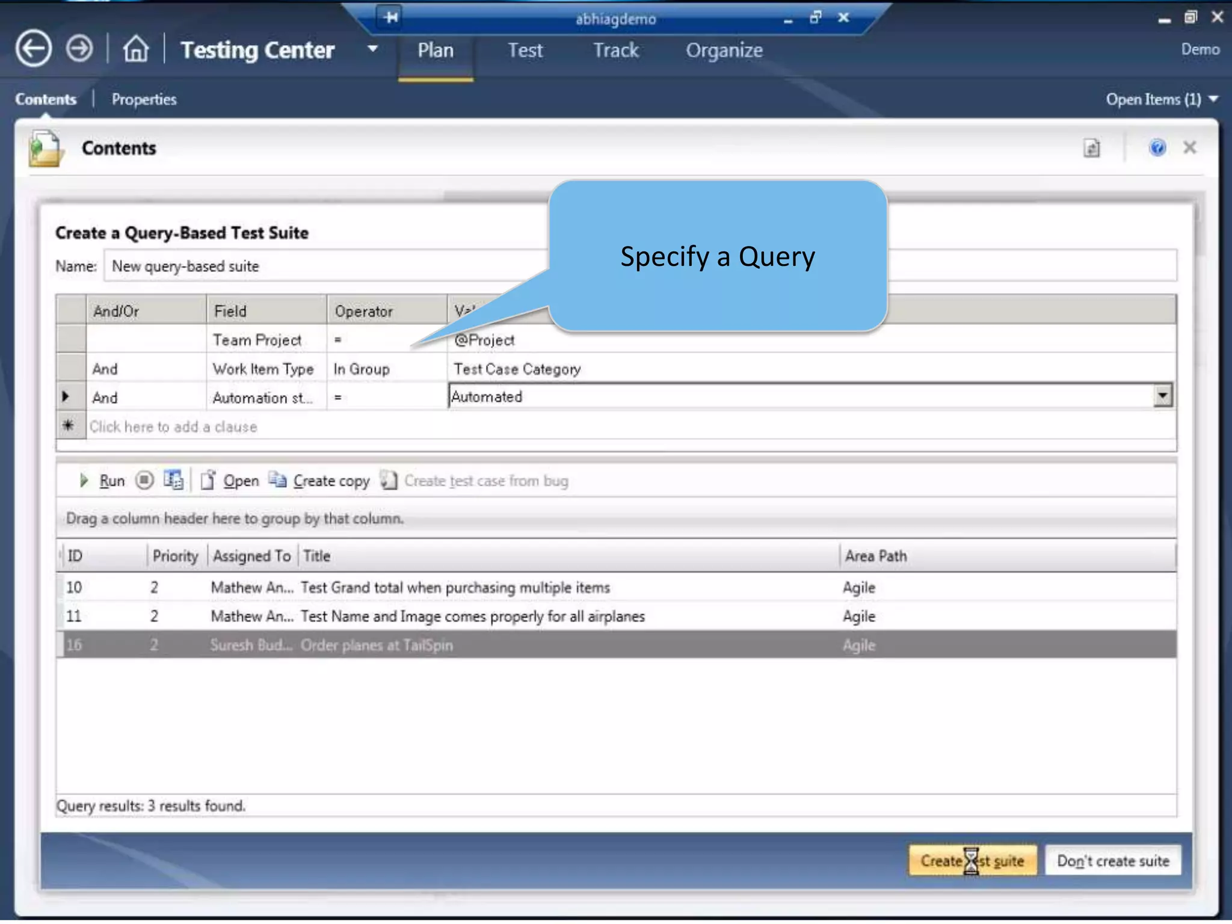Restore the abhiagdemo remote session window
Image resolution: width=1232 pixels, height=924 pixels.
[816, 17]
